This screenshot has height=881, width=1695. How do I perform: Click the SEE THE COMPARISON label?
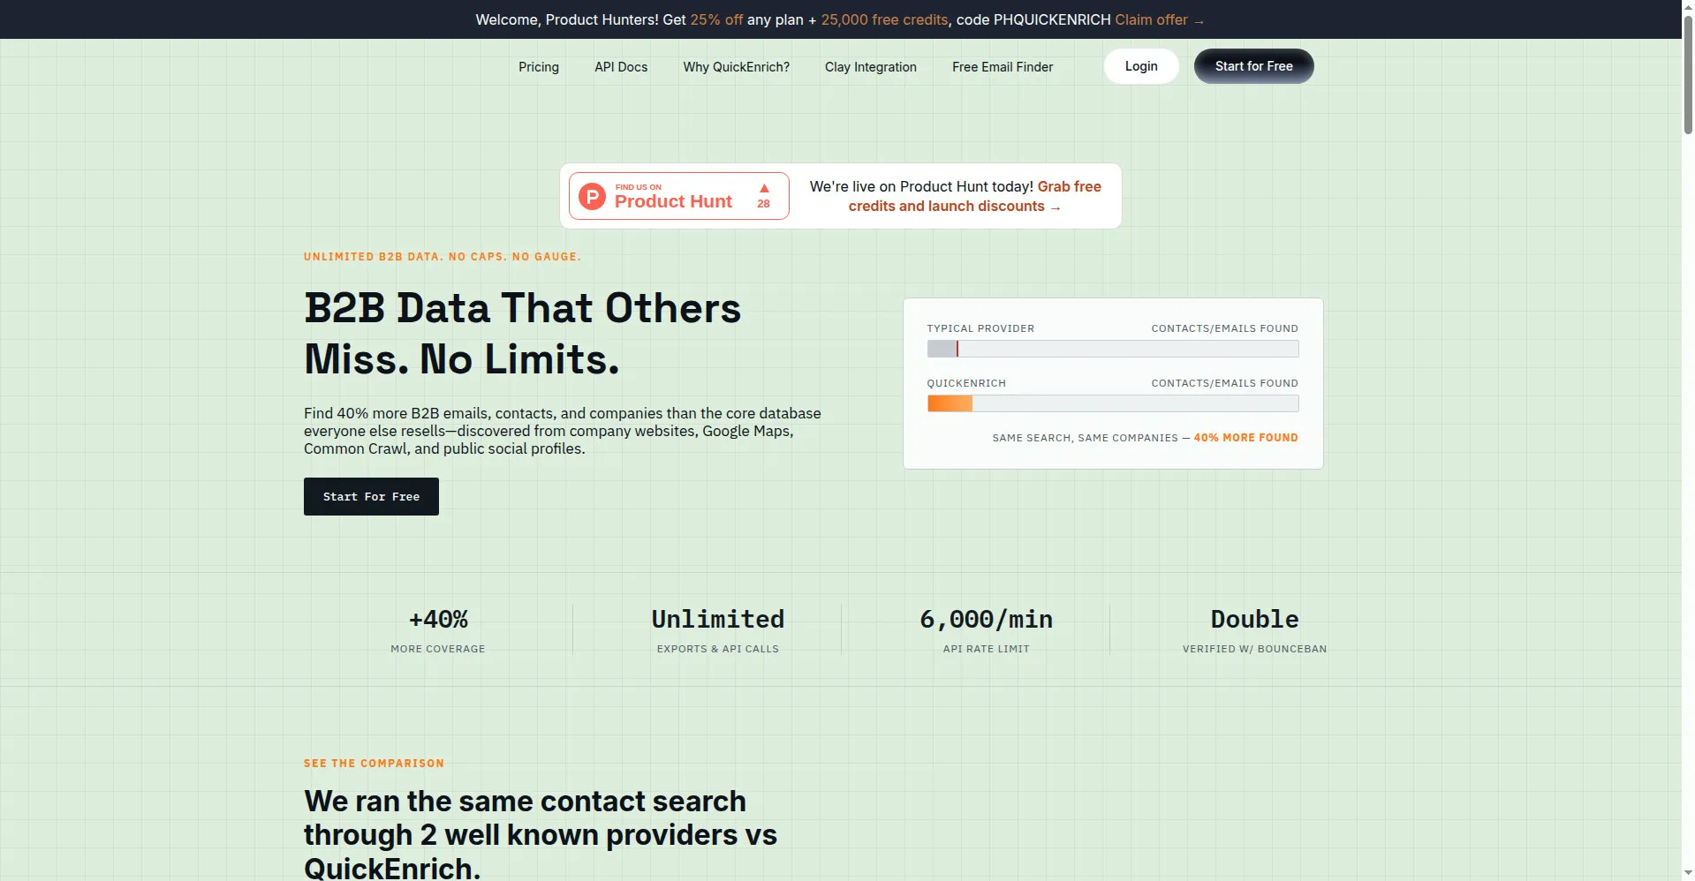pyautogui.click(x=374, y=764)
